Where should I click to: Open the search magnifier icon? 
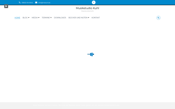point(158,18)
